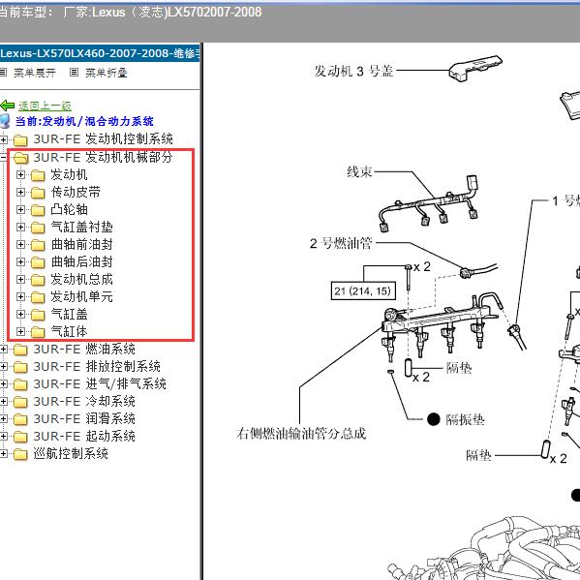Select 3UR-FE 润滑系统 tree item
The width and height of the screenshot is (580, 580).
(x=84, y=418)
